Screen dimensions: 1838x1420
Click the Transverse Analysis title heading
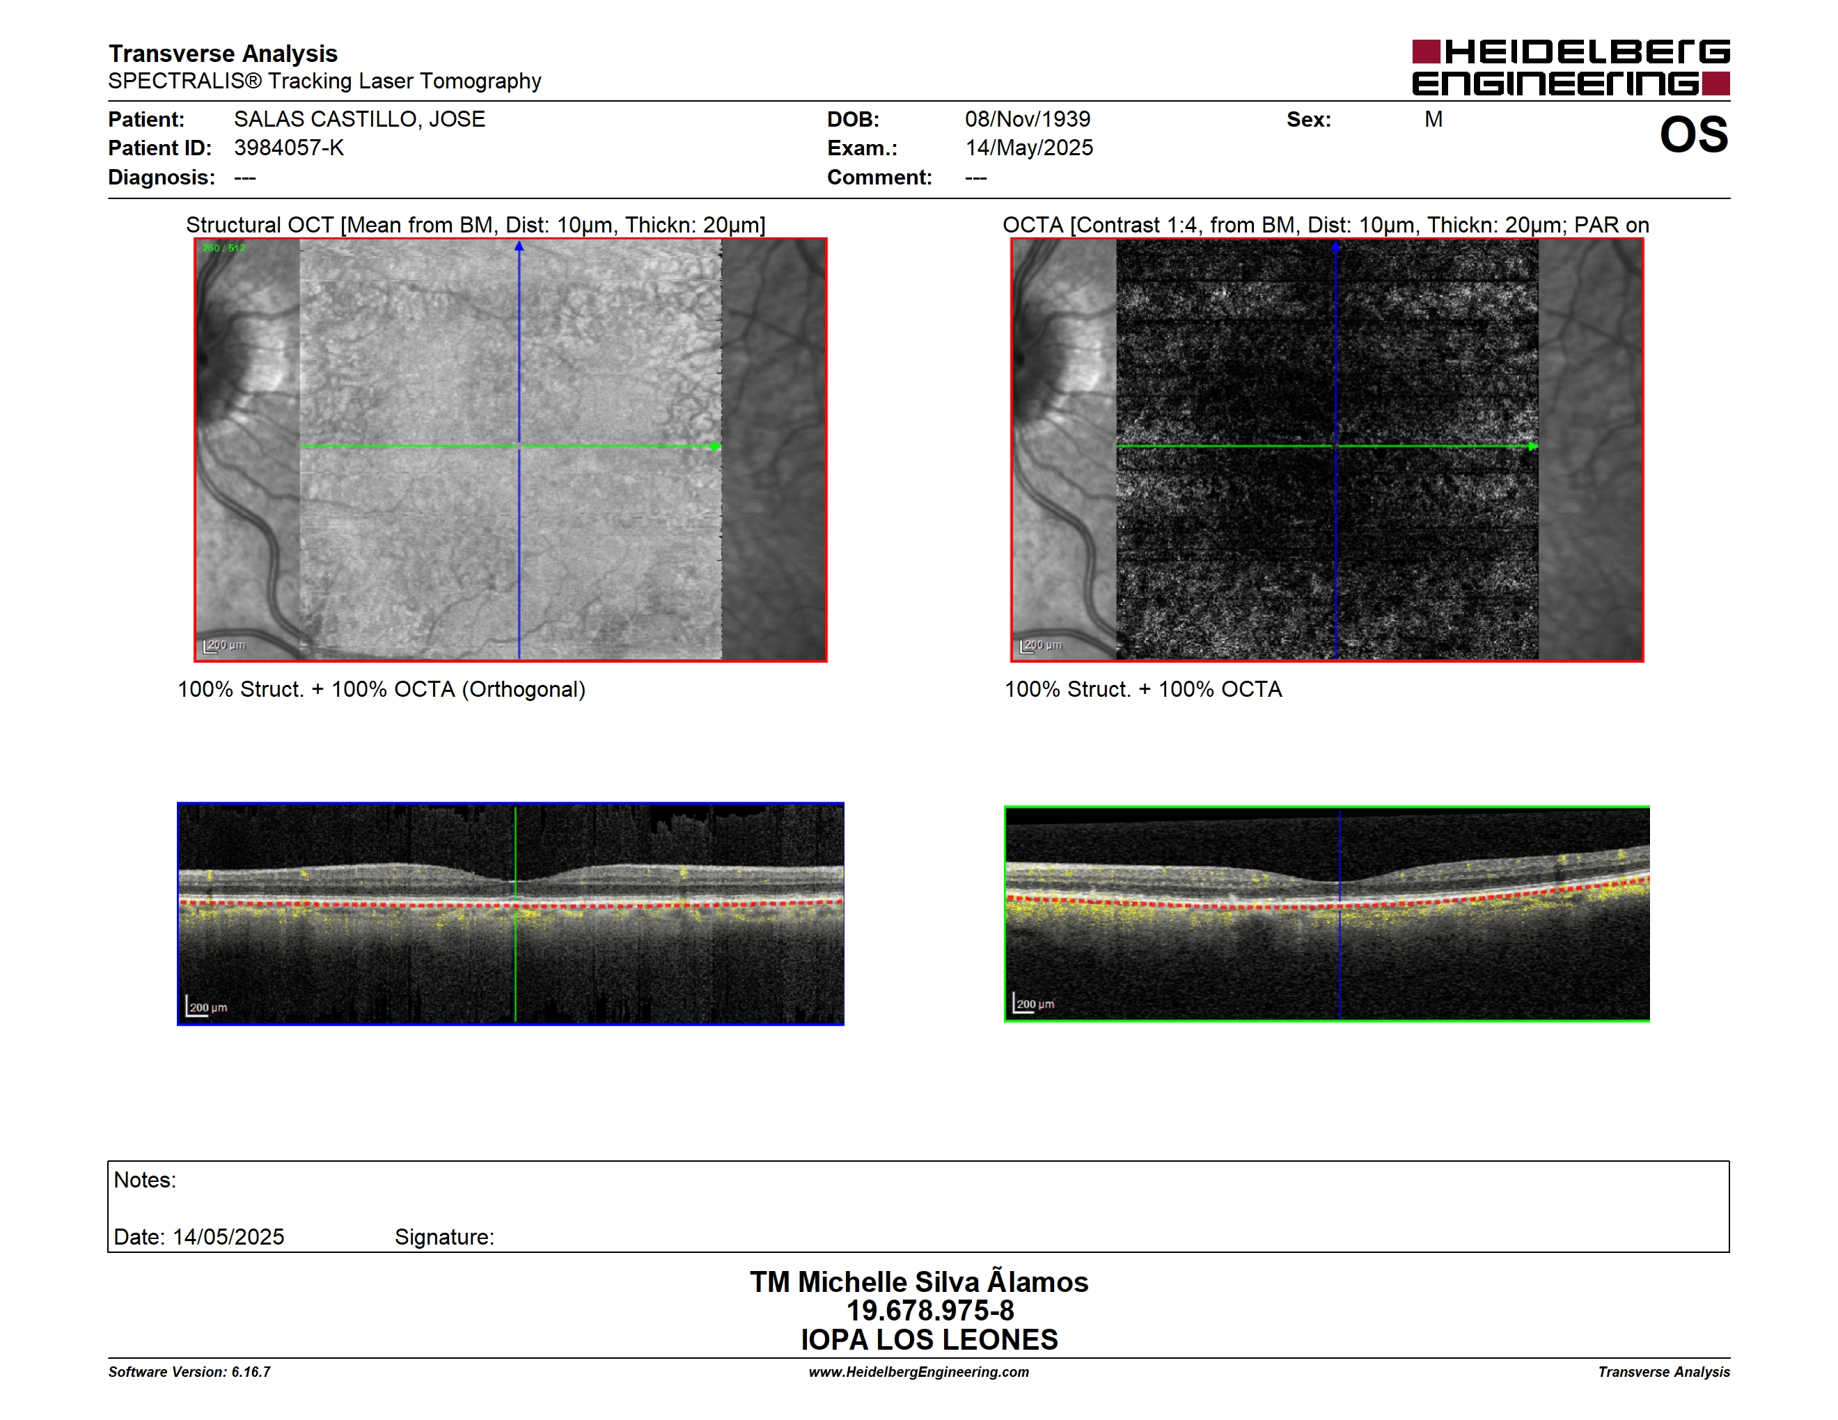pos(223,53)
